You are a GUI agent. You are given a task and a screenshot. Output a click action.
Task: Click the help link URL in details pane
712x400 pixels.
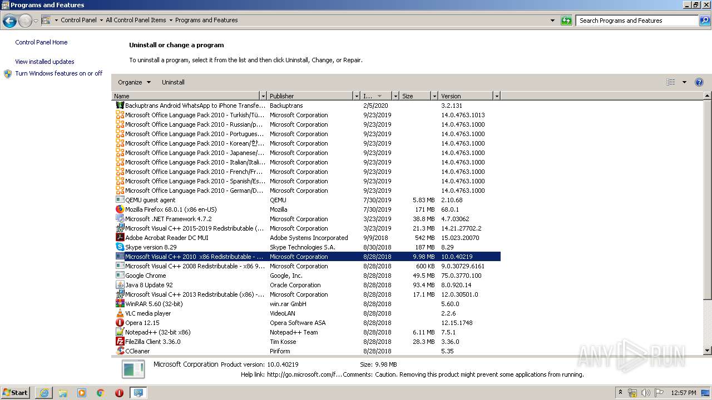(x=304, y=374)
